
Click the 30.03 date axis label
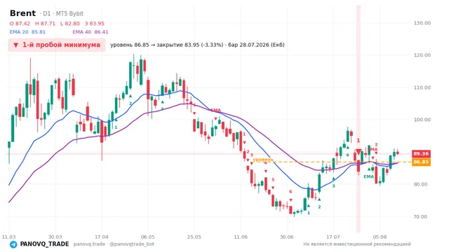(55, 237)
